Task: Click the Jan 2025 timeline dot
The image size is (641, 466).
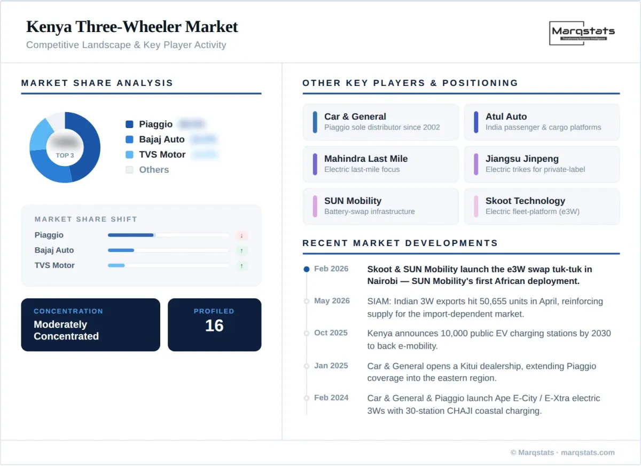Action: point(307,366)
